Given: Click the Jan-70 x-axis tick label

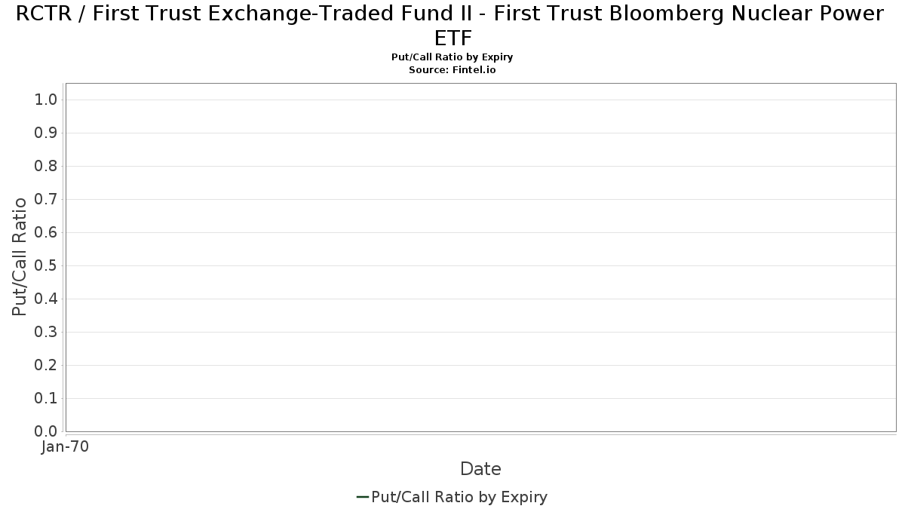Looking at the screenshot, I should [x=65, y=447].
